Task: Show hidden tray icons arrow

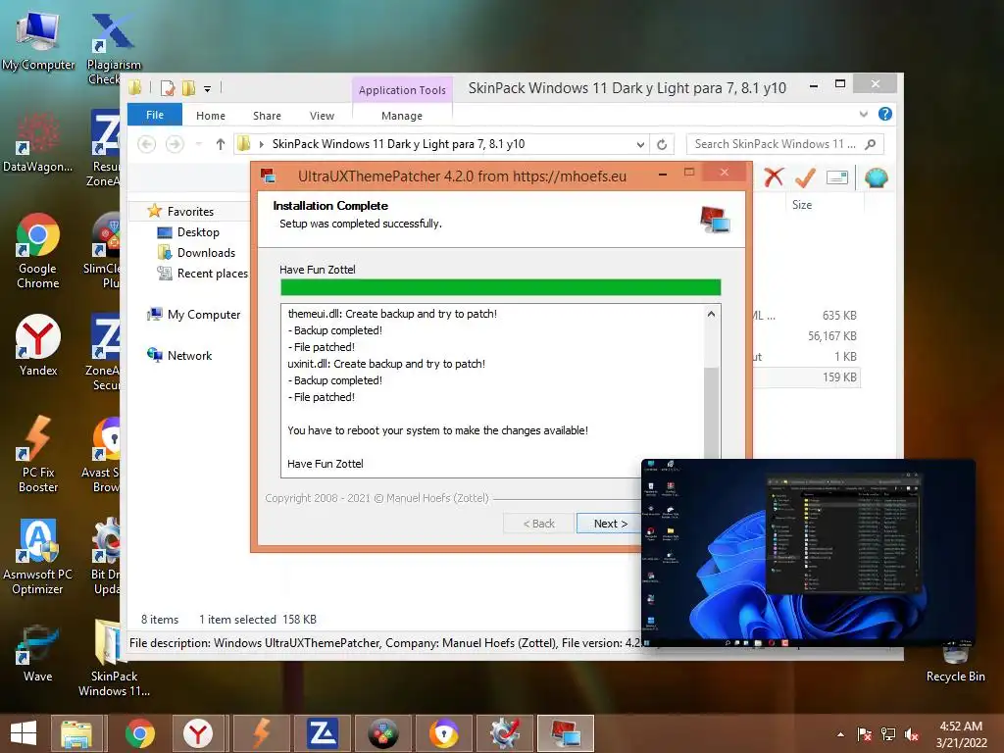Action: [x=840, y=734]
